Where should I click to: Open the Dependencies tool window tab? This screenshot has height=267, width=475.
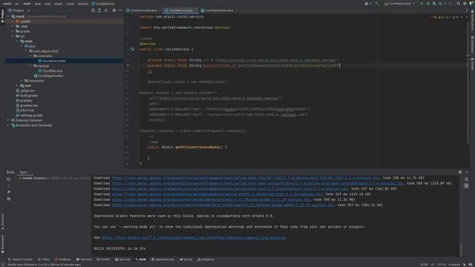point(163,260)
